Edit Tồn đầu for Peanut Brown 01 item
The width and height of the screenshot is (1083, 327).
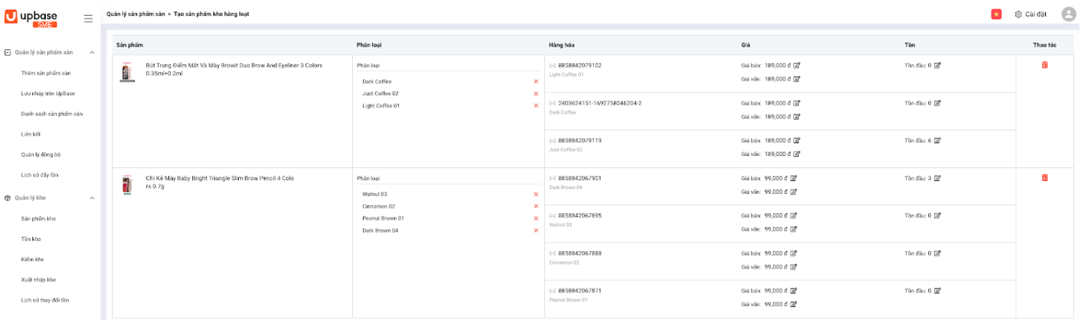(937, 291)
